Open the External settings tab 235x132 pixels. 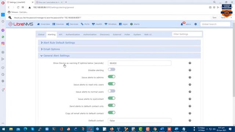click(x=117, y=34)
